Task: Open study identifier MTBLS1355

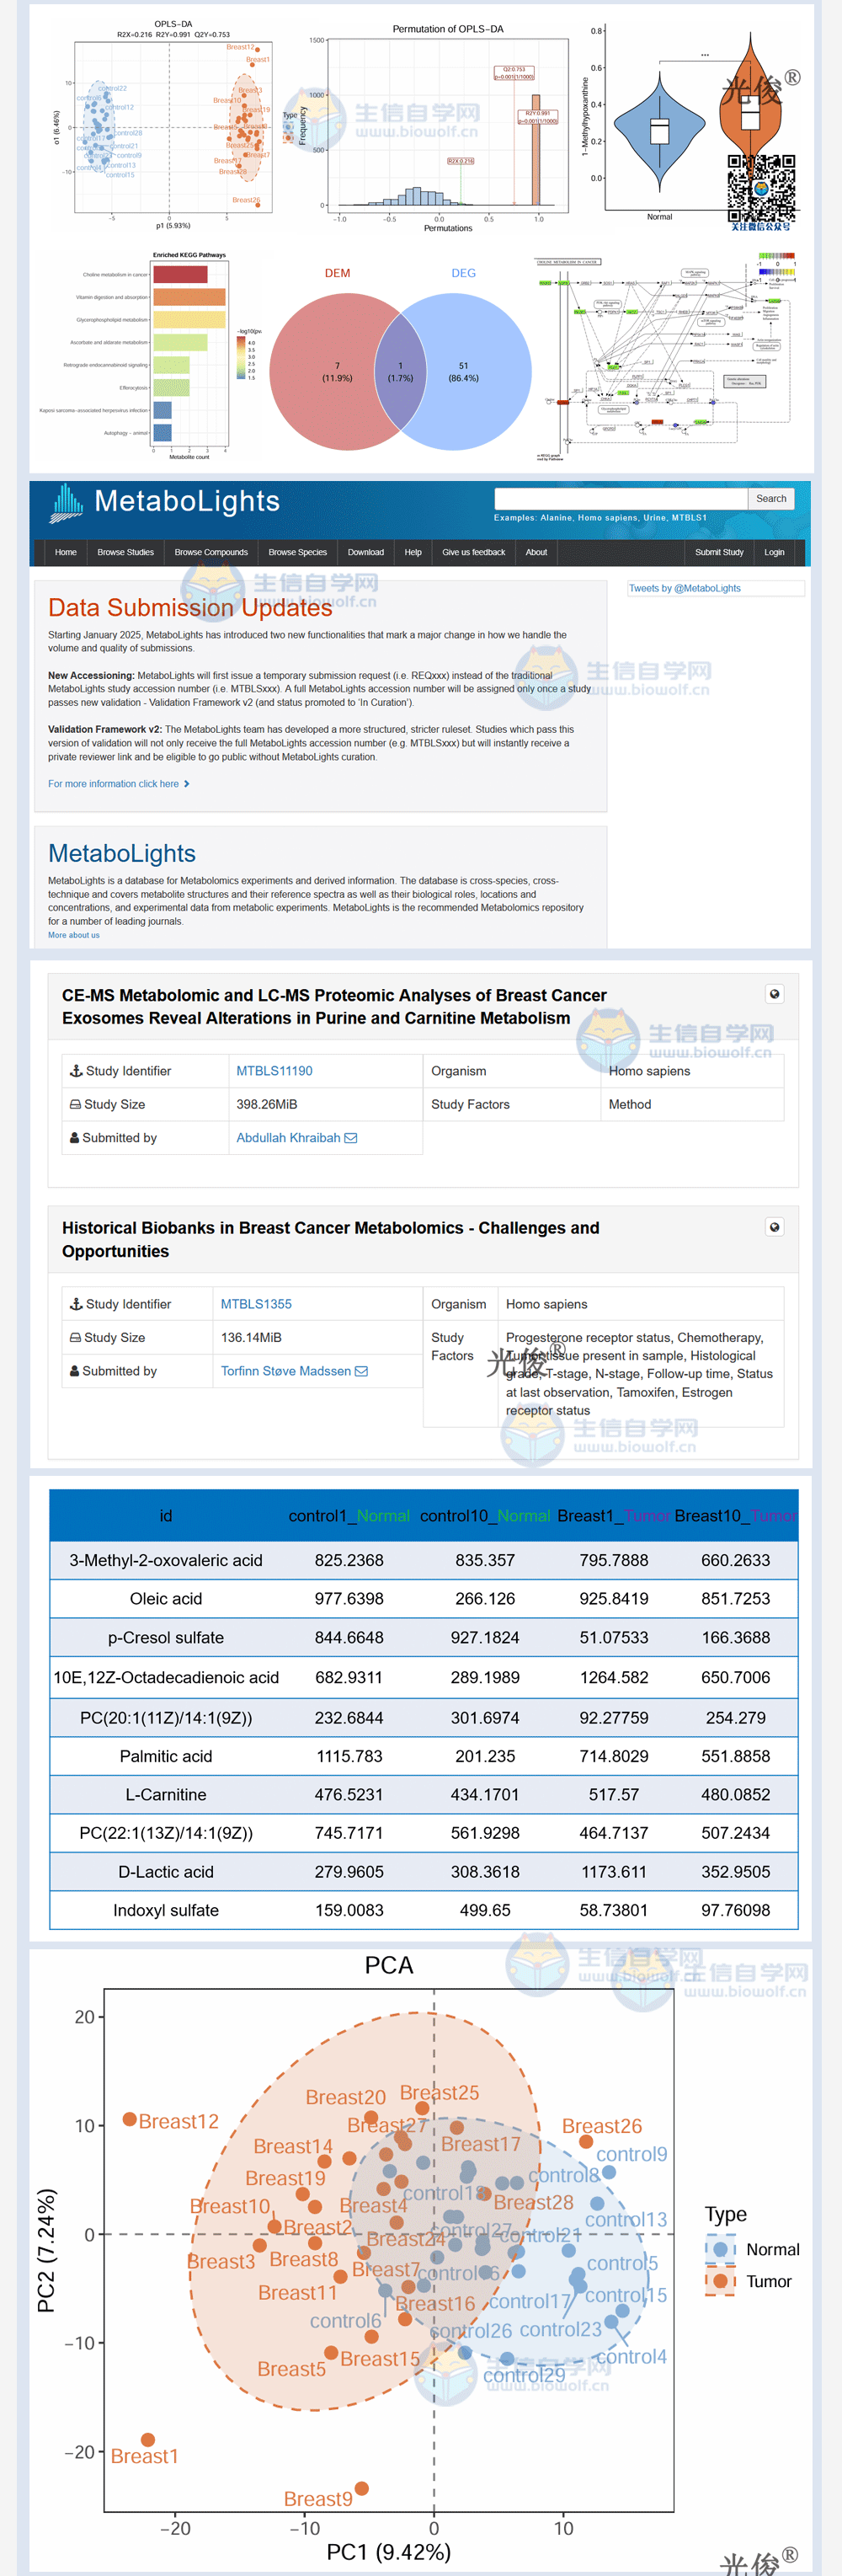Action: [256, 1304]
